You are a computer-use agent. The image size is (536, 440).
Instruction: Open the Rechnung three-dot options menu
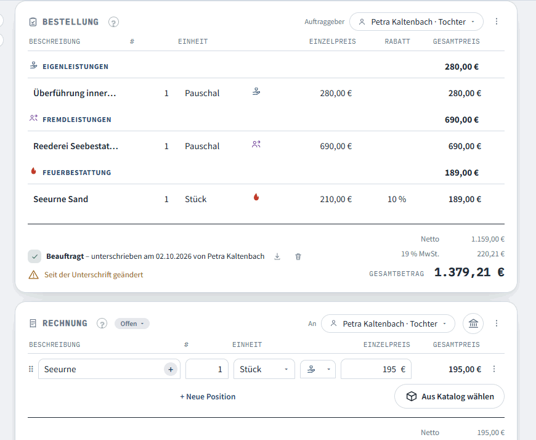[x=497, y=324]
